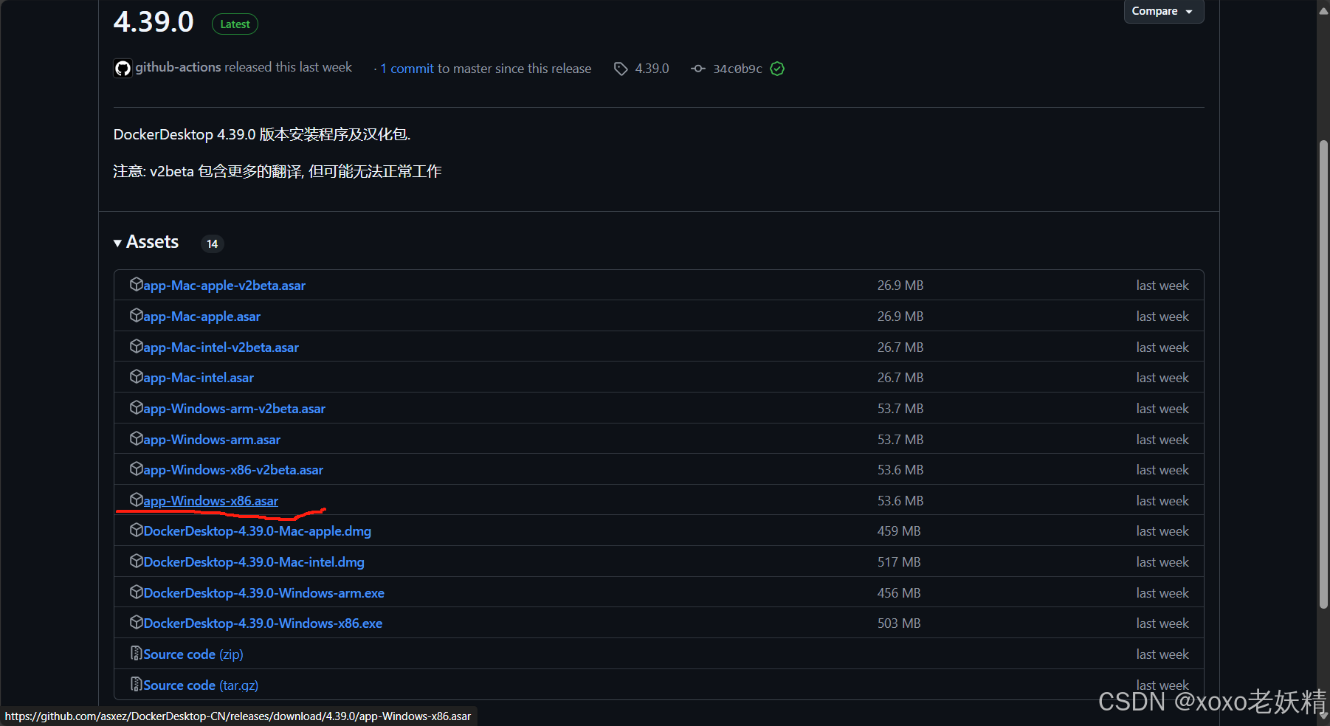This screenshot has height=726, width=1330.
Task: Click scrollbar up arrow
Action: coord(1323,10)
